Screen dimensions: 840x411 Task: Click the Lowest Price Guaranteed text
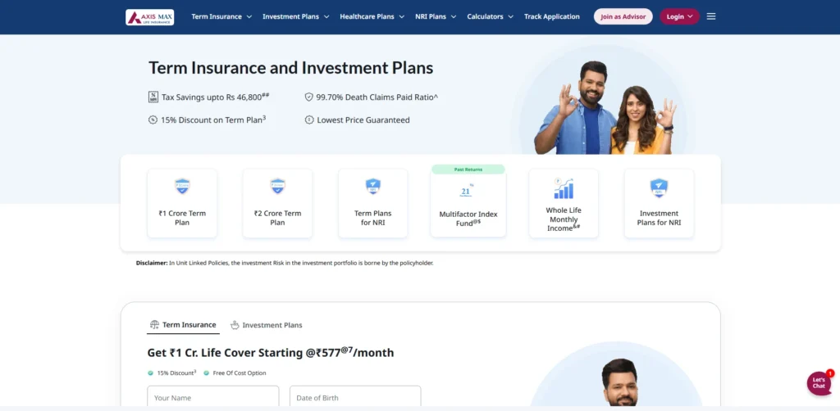tap(363, 120)
